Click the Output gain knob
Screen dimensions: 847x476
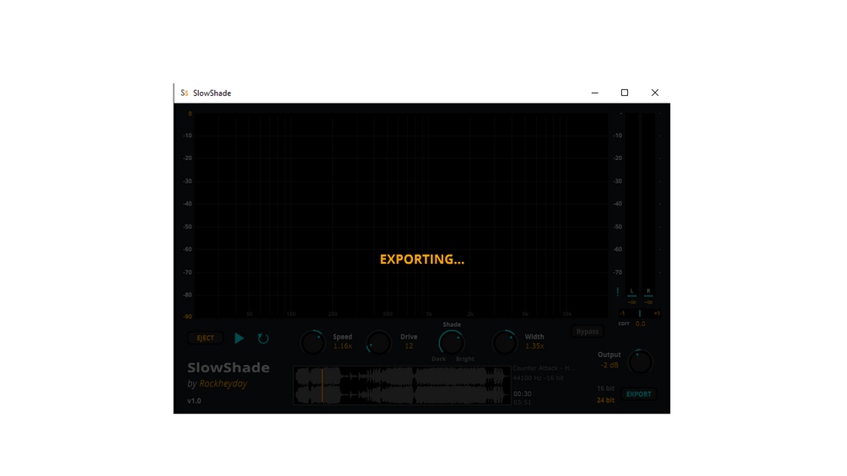click(641, 362)
